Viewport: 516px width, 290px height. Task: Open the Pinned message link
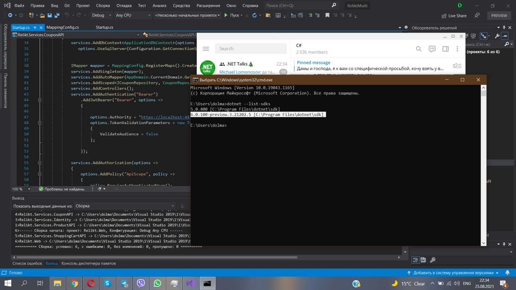click(x=314, y=62)
